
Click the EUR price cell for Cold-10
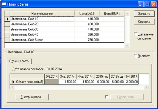coord(112,19)
